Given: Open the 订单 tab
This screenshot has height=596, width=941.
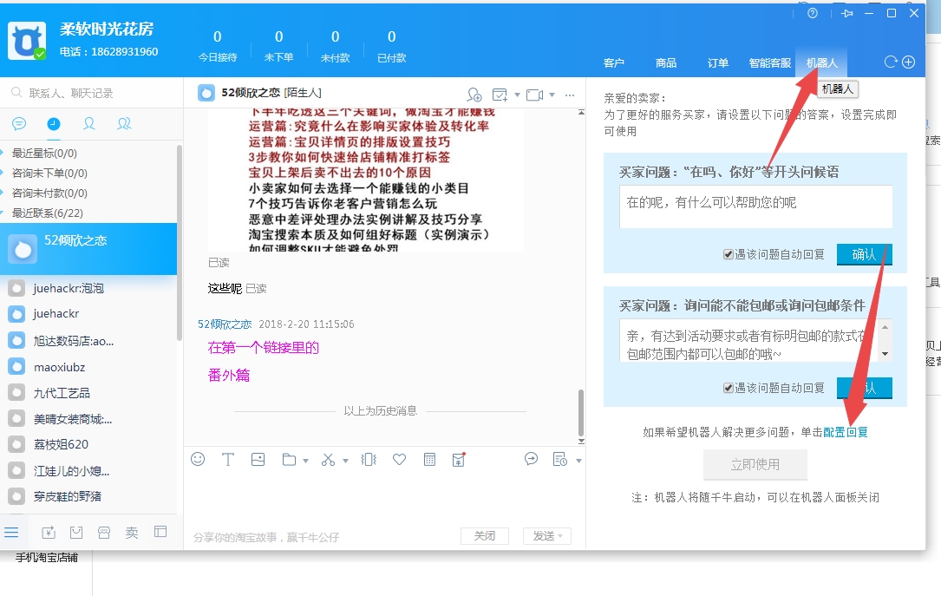Looking at the screenshot, I should (717, 63).
